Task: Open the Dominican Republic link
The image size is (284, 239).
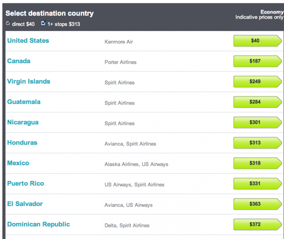Action: [38, 224]
